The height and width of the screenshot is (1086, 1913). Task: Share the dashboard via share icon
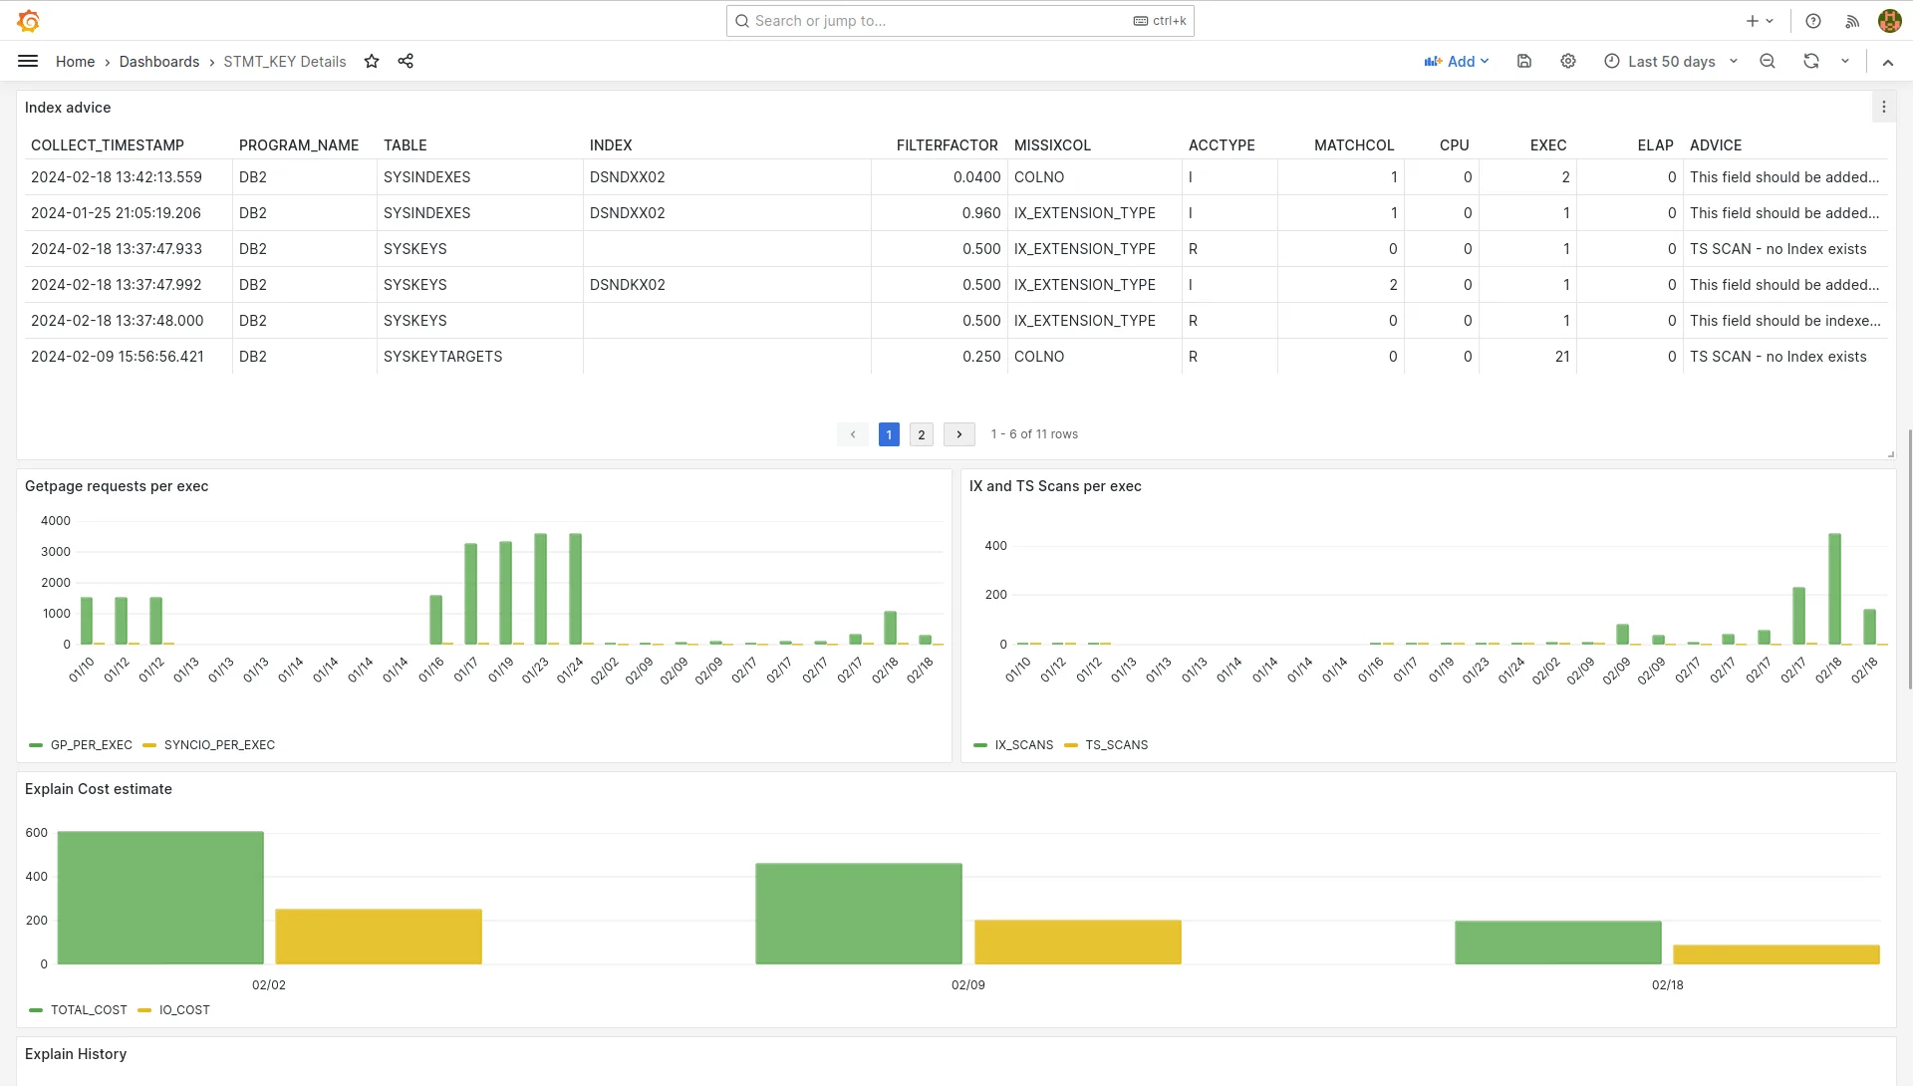click(x=406, y=62)
